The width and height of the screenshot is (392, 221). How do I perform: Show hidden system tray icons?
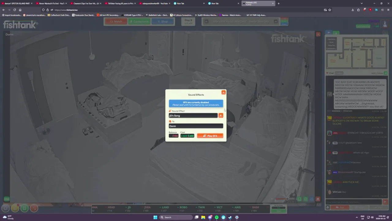(x=357, y=217)
